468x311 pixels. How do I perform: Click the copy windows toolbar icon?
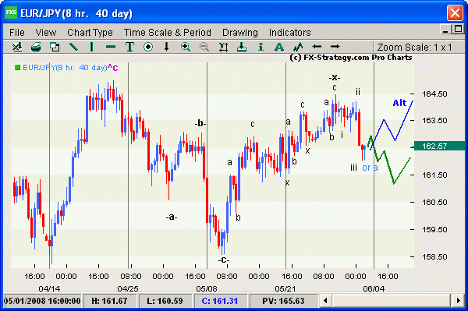click(55, 47)
